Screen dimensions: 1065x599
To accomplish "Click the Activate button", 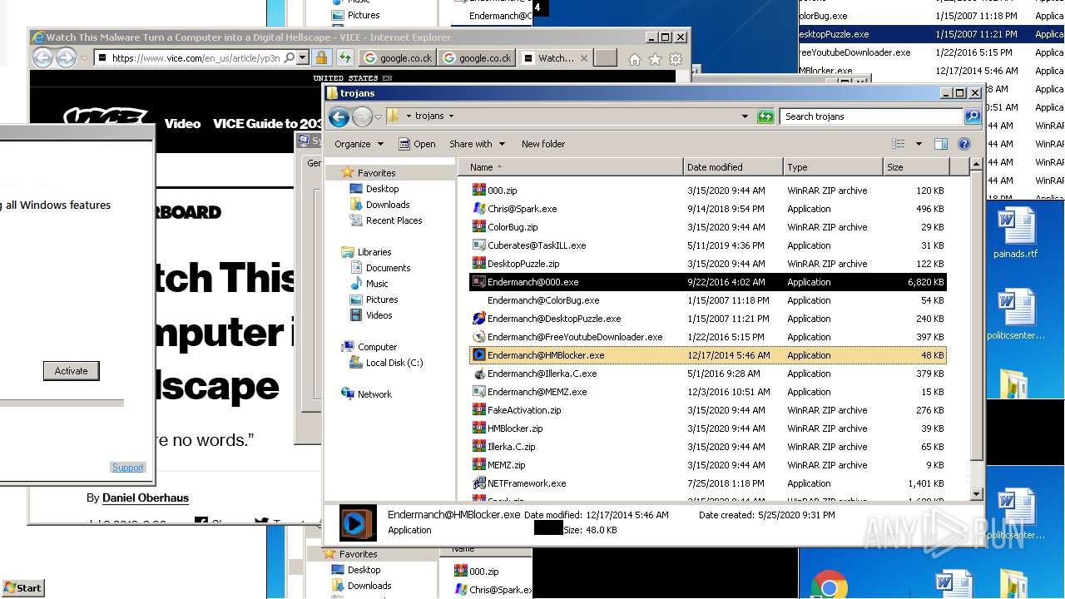I will click(x=72, y=371).
